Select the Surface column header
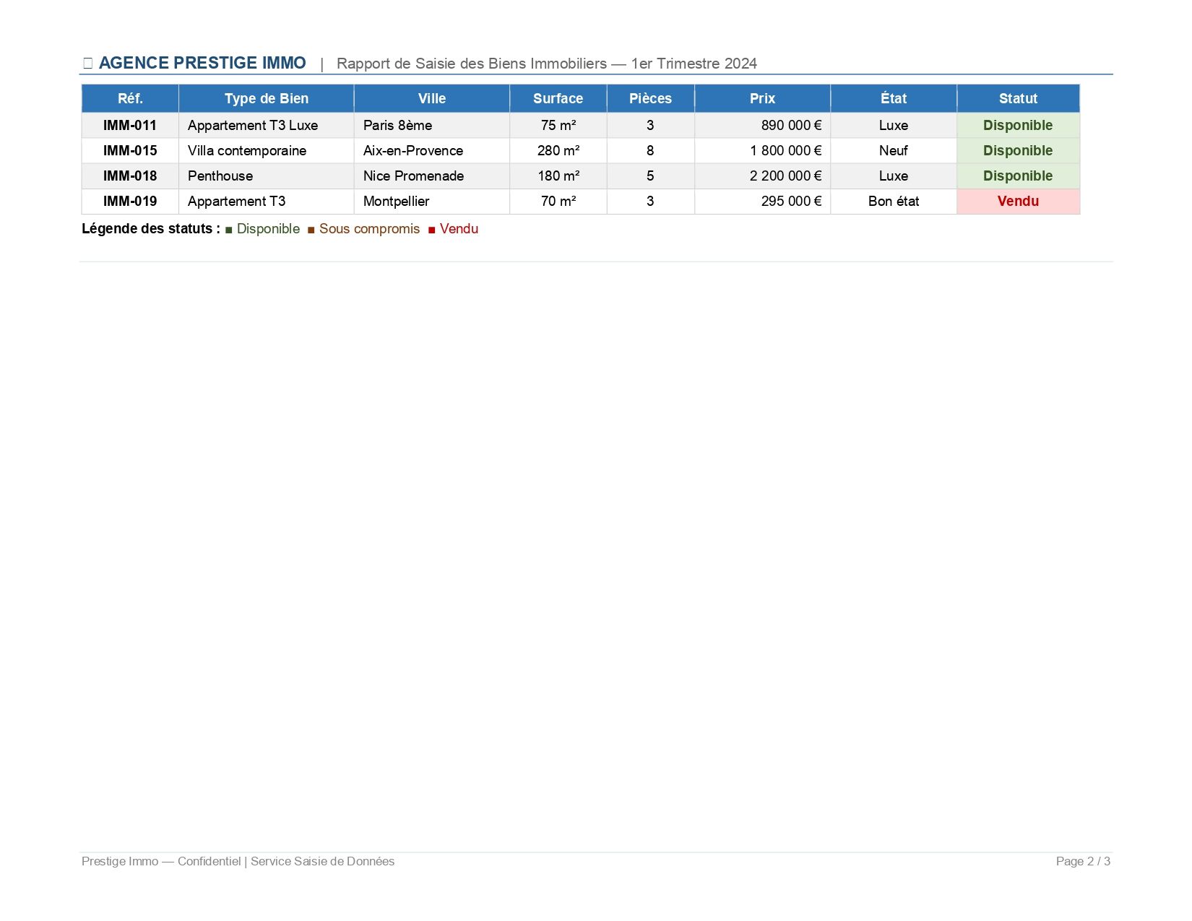This screenshot has height=921, width=1192. tap(558, 99)
